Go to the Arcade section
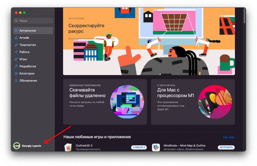 point(33,38)
